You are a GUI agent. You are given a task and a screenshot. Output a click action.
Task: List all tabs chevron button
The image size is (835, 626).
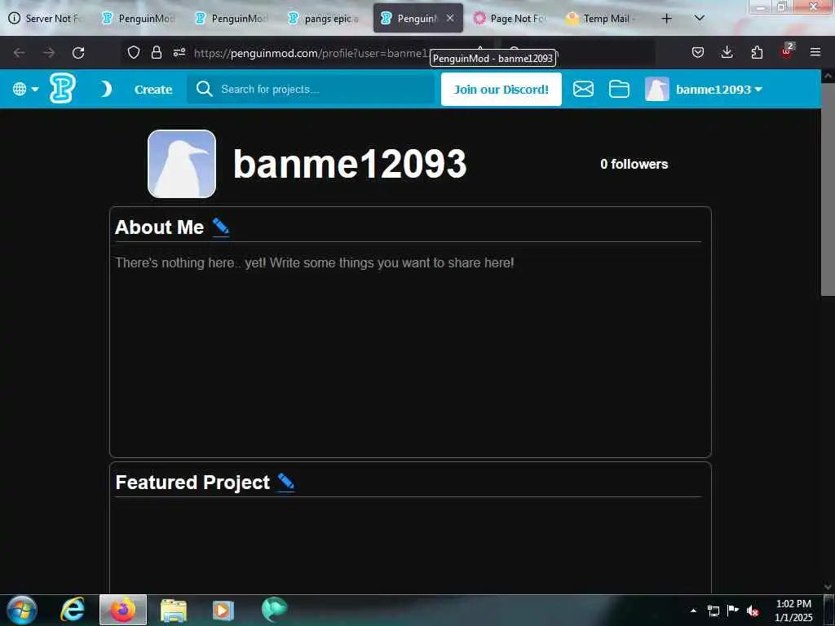[700, 19]
